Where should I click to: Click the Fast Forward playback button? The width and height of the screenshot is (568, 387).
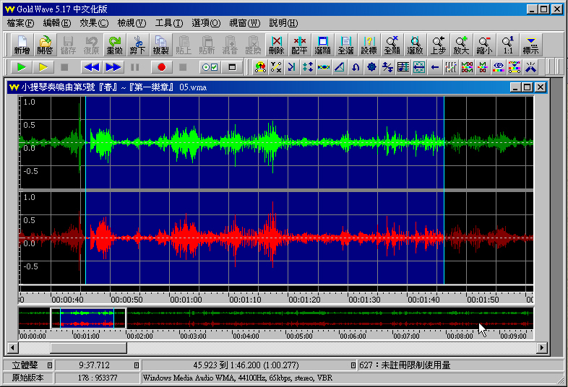pyautogui.click(x=113, y=67)
